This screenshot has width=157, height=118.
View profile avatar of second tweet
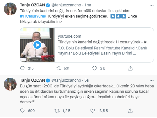point(10,84)
